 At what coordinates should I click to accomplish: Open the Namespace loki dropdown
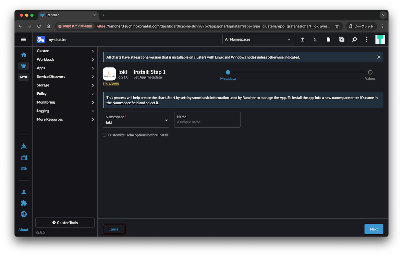coord(136,120)
